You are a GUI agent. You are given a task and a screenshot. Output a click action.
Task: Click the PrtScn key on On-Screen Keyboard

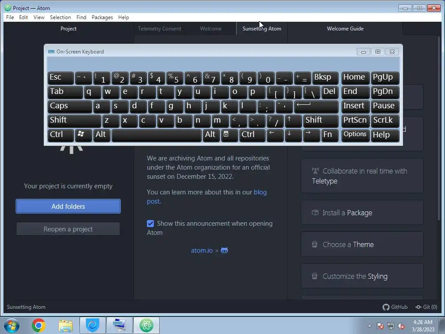coord(355,121)
